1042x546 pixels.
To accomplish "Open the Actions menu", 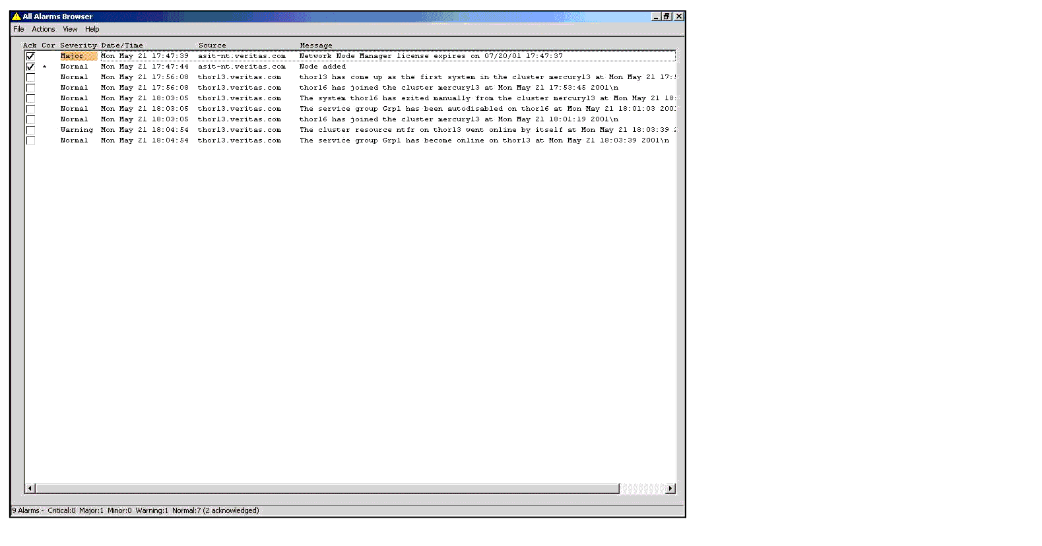I will click(44, 29).
